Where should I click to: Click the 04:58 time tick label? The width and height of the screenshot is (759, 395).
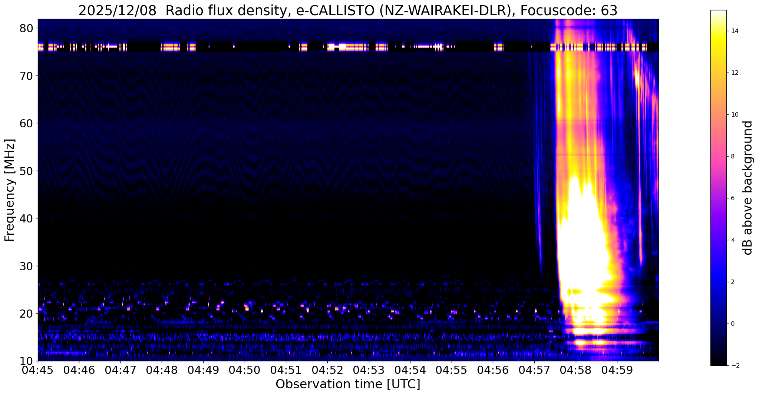pos(576,370)
